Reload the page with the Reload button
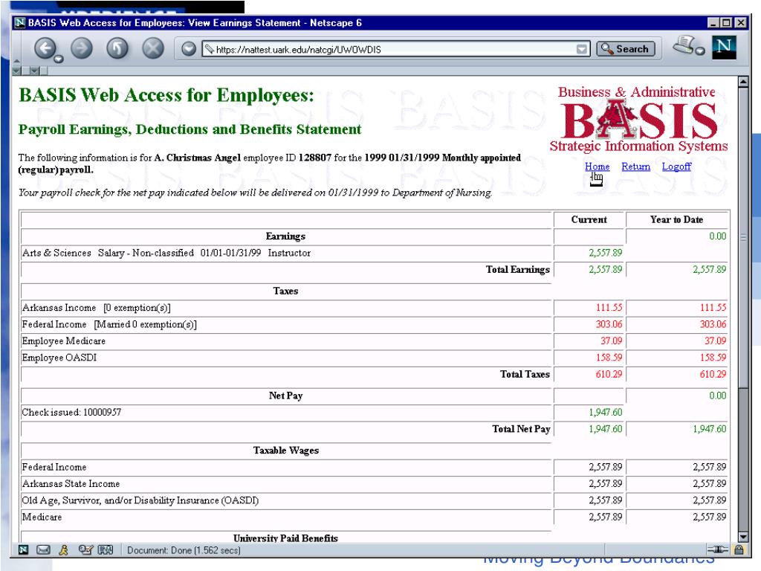 [117, 48]
